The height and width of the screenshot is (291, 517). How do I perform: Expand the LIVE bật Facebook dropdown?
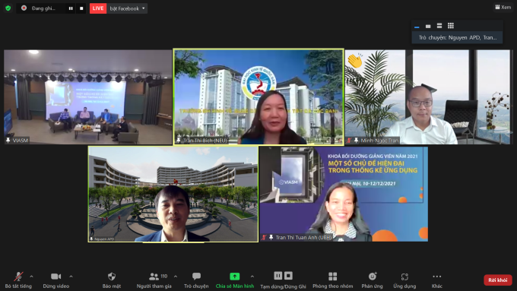(144, 8)
